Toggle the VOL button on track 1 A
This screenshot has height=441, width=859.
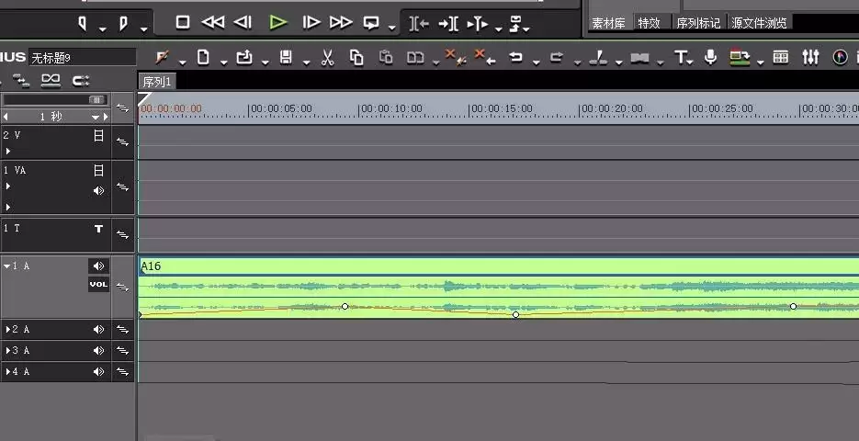pyautogui.click(x=98, y=284)
